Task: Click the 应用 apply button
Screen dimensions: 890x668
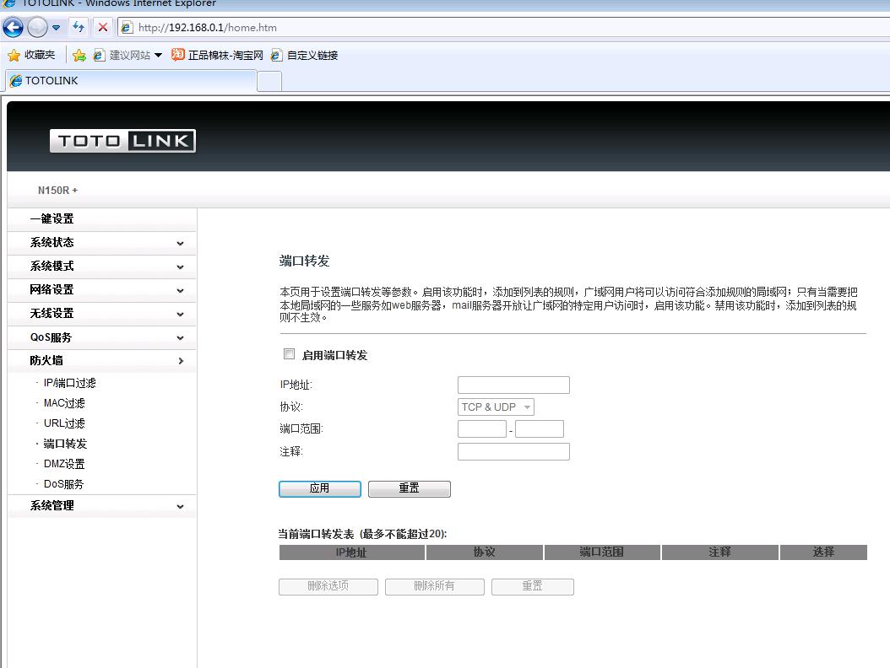Action: tap(319, 488)
